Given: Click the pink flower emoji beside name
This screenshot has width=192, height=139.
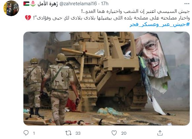Looking at the screenshot, I should (33, 4).
